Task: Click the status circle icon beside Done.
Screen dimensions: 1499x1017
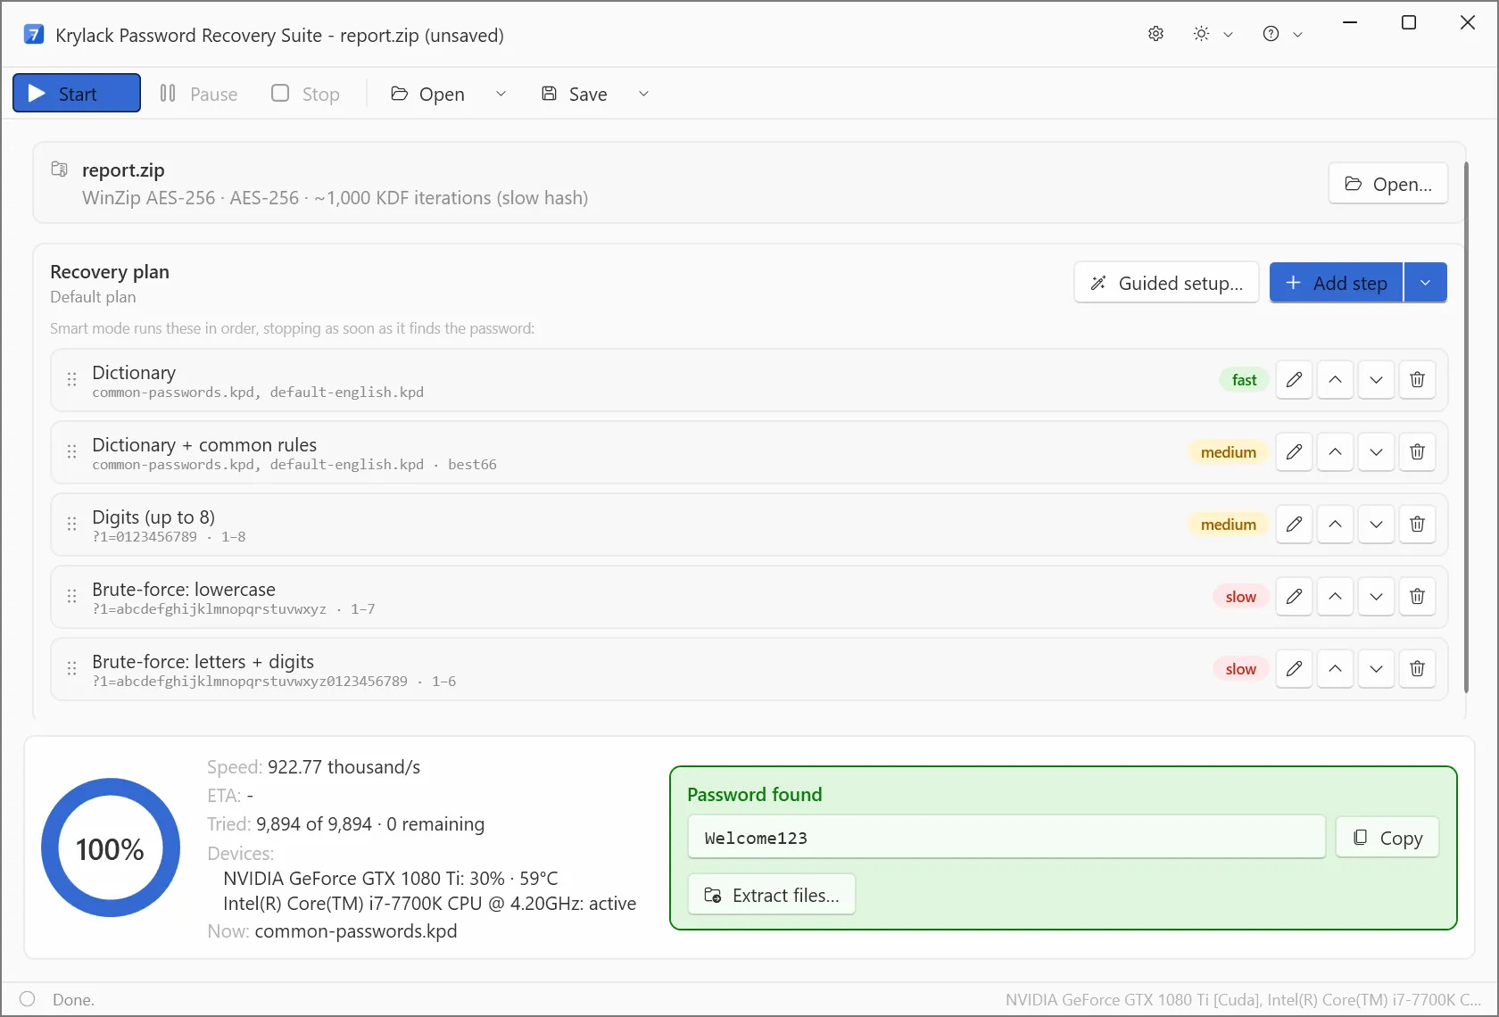Action: point(28,999)
